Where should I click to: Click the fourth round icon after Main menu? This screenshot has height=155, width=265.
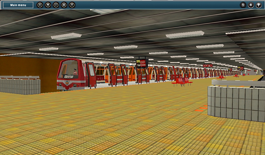click(64, 5)
